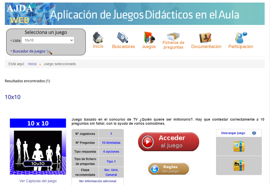
Task: Click the Juegos chess piece icon
Action: pos(148,37)
